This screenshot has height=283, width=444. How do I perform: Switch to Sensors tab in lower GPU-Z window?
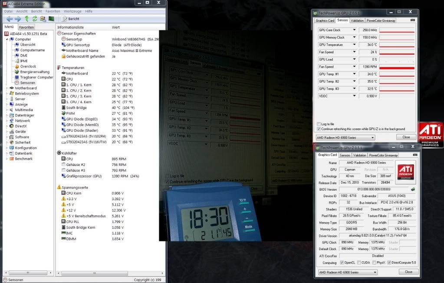[345, 155]
